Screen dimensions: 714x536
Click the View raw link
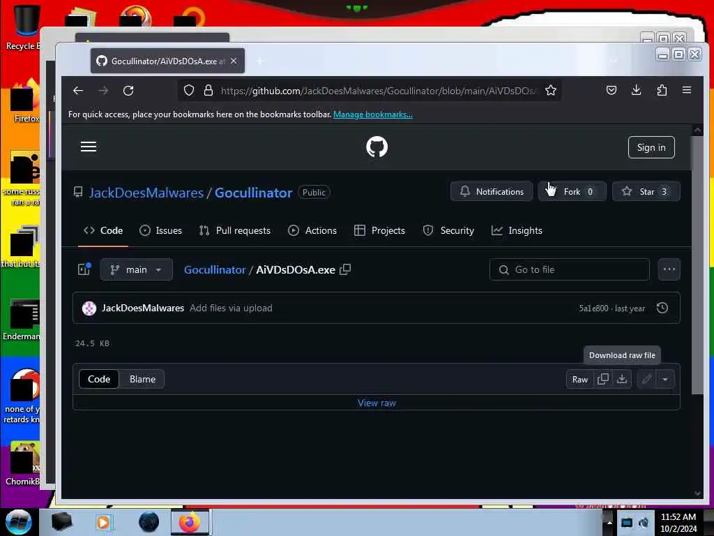click(x=377, y=403)
